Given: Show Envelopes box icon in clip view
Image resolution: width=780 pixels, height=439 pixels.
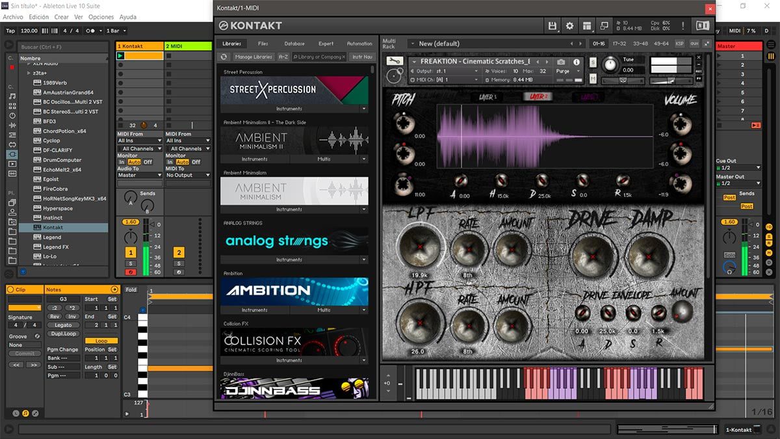Looking at the screenshot, I should pos(35,413).
